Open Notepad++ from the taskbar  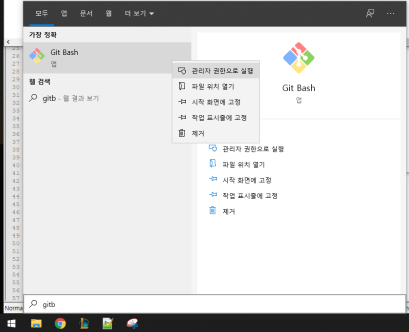108,323
